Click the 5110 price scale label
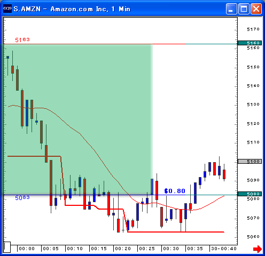Viewport: 265px width, 256px height. [x=253, y=142]
